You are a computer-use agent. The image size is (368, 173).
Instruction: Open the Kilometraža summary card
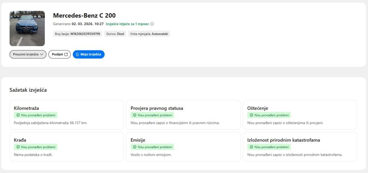[x=66, y=115]
